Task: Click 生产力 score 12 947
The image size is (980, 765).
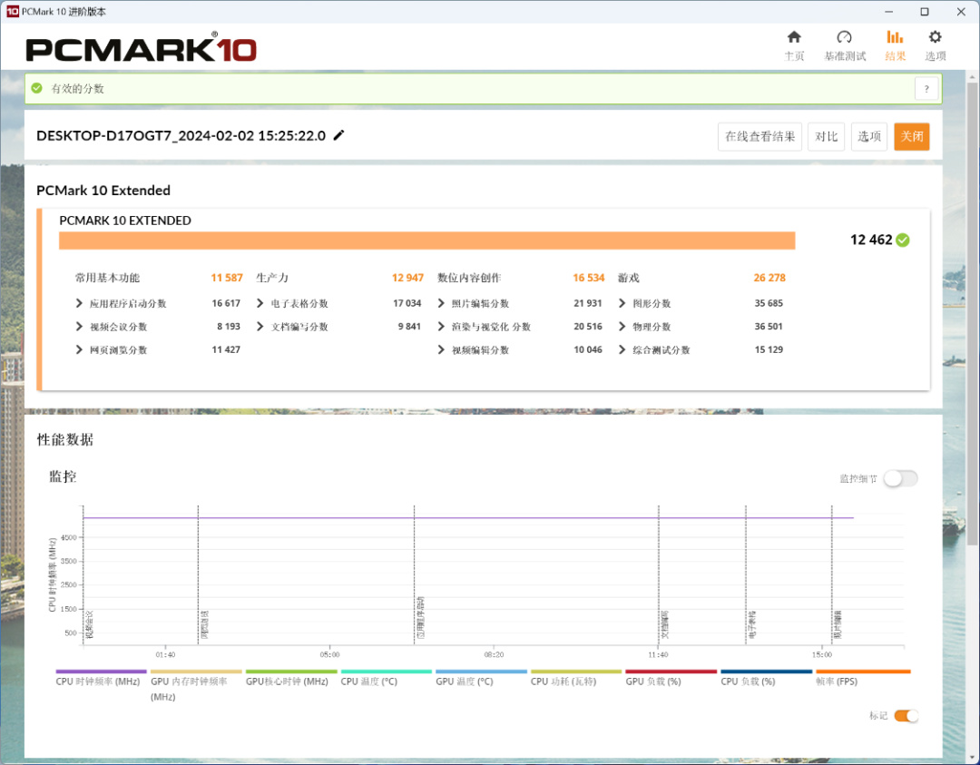Action: click(407, 278)
